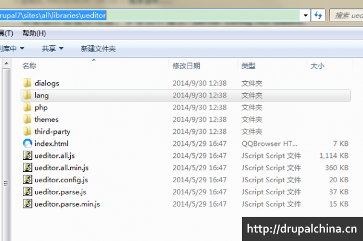Click the date 2014/9/30 12:38 of dialogs
The height and width of the screenshot is (241, 363).
coord(200,83)
